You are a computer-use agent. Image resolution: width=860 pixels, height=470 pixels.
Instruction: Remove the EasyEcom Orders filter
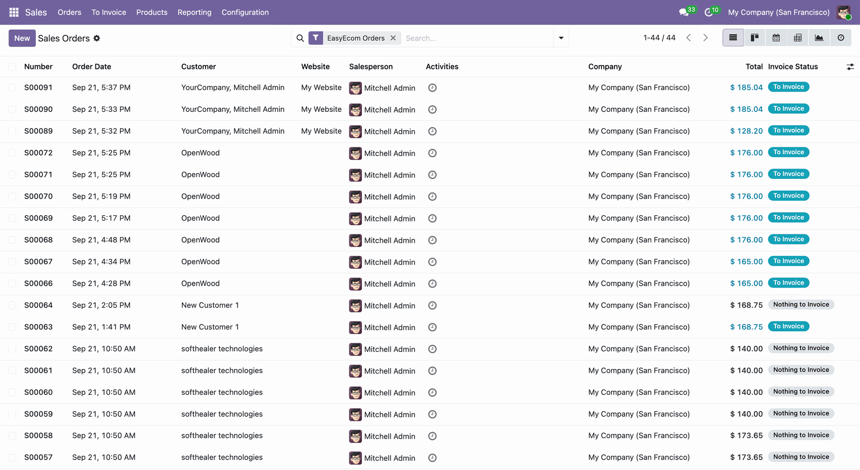click(x=393, y=38)
